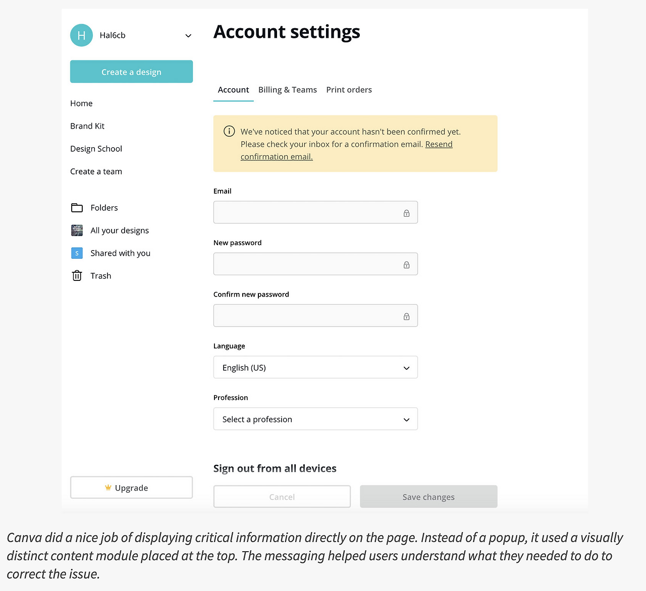Click the info icon in confirmation notice
The image size is (646, 591).
pos(229,131)
